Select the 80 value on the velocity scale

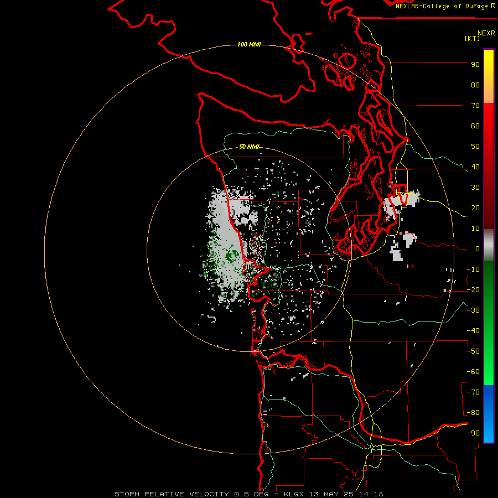(475, 85)
